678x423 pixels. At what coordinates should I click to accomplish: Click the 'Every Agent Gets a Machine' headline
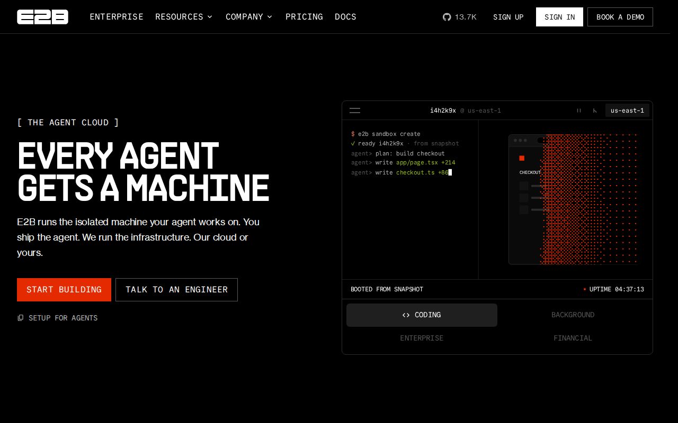pos(143,172)
